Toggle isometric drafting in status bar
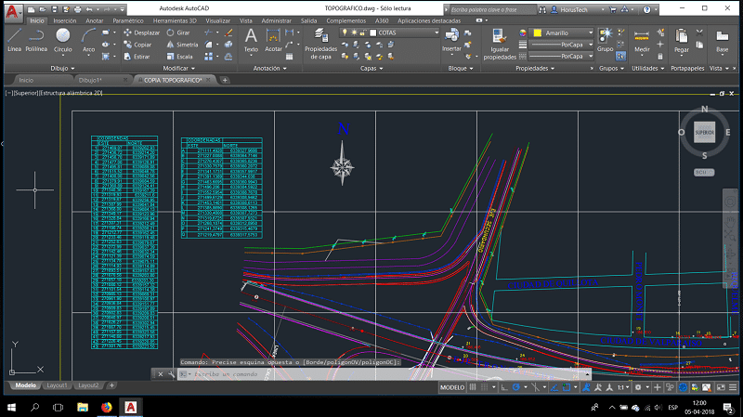This screenshot has width=743, height=417. (x=535, y=387)
